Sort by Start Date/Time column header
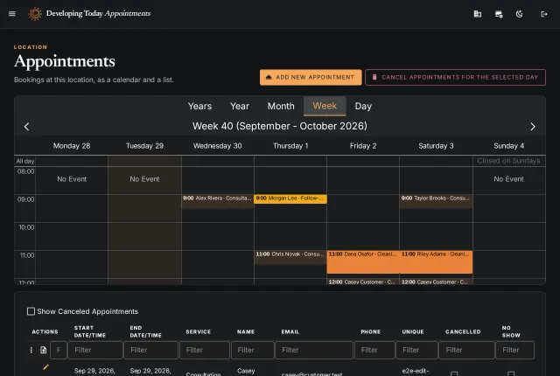560x376 pixels. [90, 331]
